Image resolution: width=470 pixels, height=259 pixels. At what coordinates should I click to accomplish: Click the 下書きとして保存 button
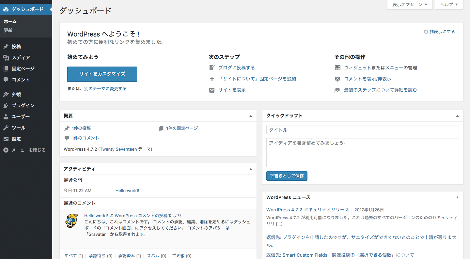(287, 176)
